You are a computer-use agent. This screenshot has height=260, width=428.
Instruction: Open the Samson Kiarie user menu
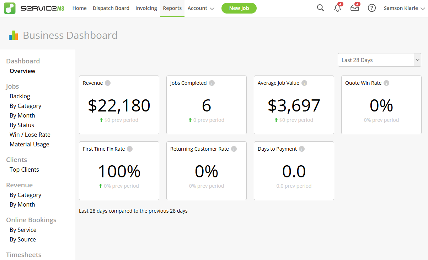pos(404,8)
